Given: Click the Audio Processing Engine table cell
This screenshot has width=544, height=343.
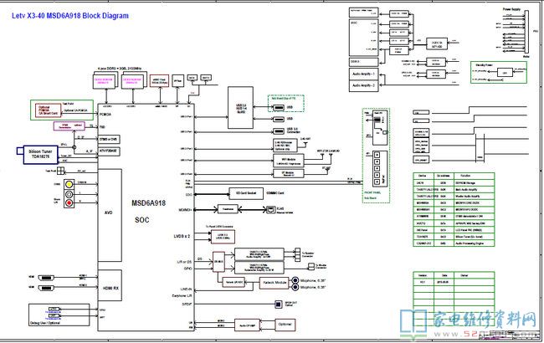Looking at the screenshot, I should pos(474,243).
